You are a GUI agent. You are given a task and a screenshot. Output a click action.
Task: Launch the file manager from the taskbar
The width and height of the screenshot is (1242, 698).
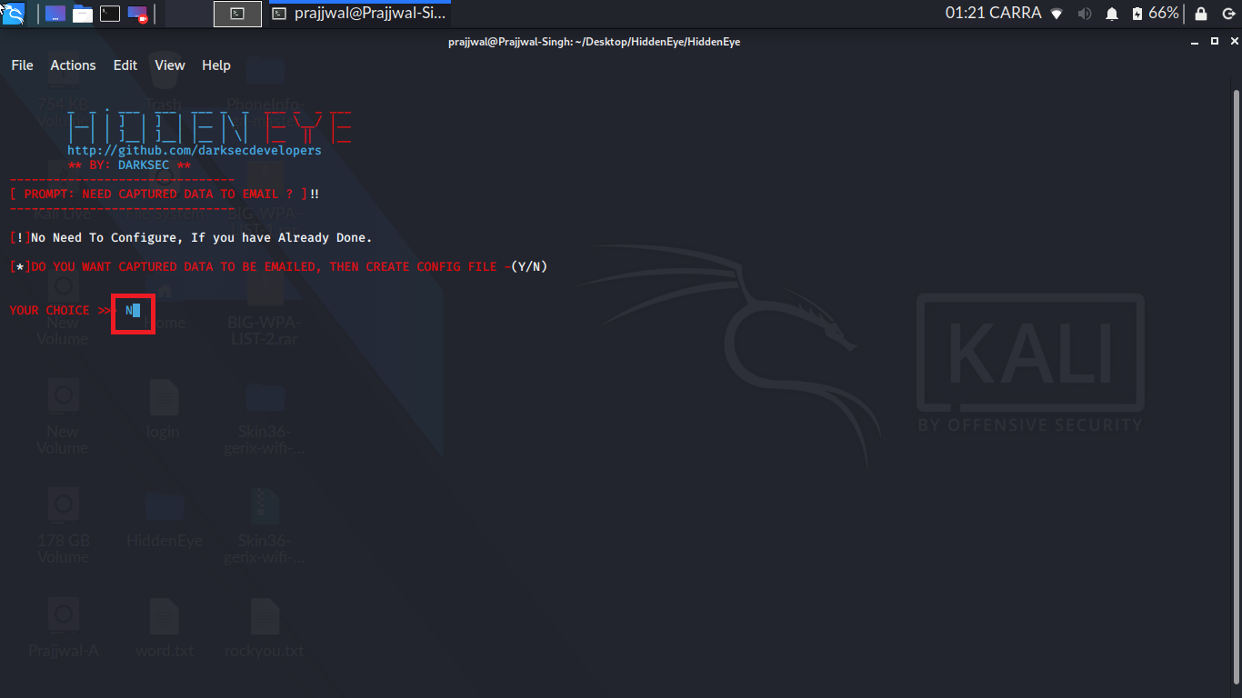(82, 13)
